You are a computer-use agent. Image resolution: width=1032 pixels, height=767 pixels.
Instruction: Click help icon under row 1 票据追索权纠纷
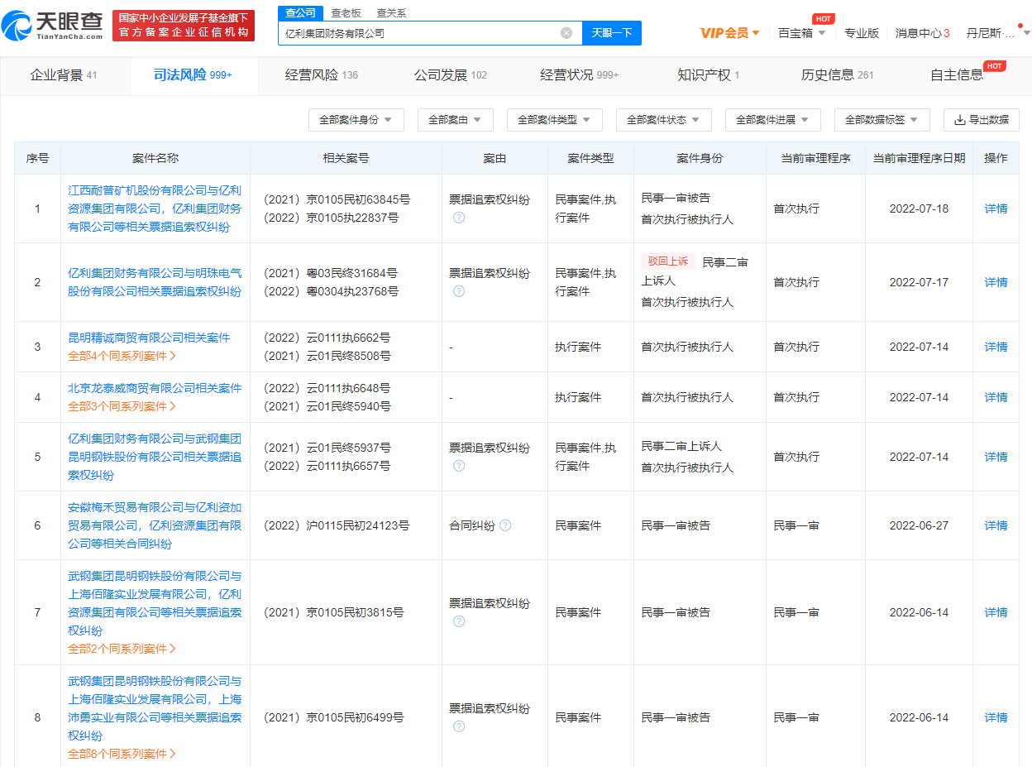coord(459,218)
